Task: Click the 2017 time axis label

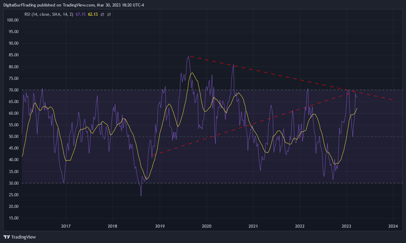Action: 66,226
